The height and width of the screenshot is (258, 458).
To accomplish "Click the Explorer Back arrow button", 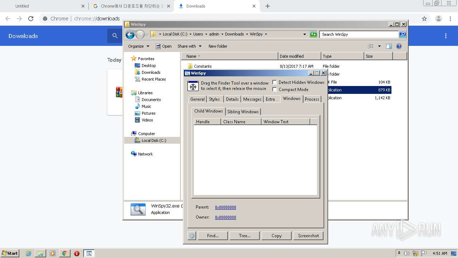I will point(130,34).
